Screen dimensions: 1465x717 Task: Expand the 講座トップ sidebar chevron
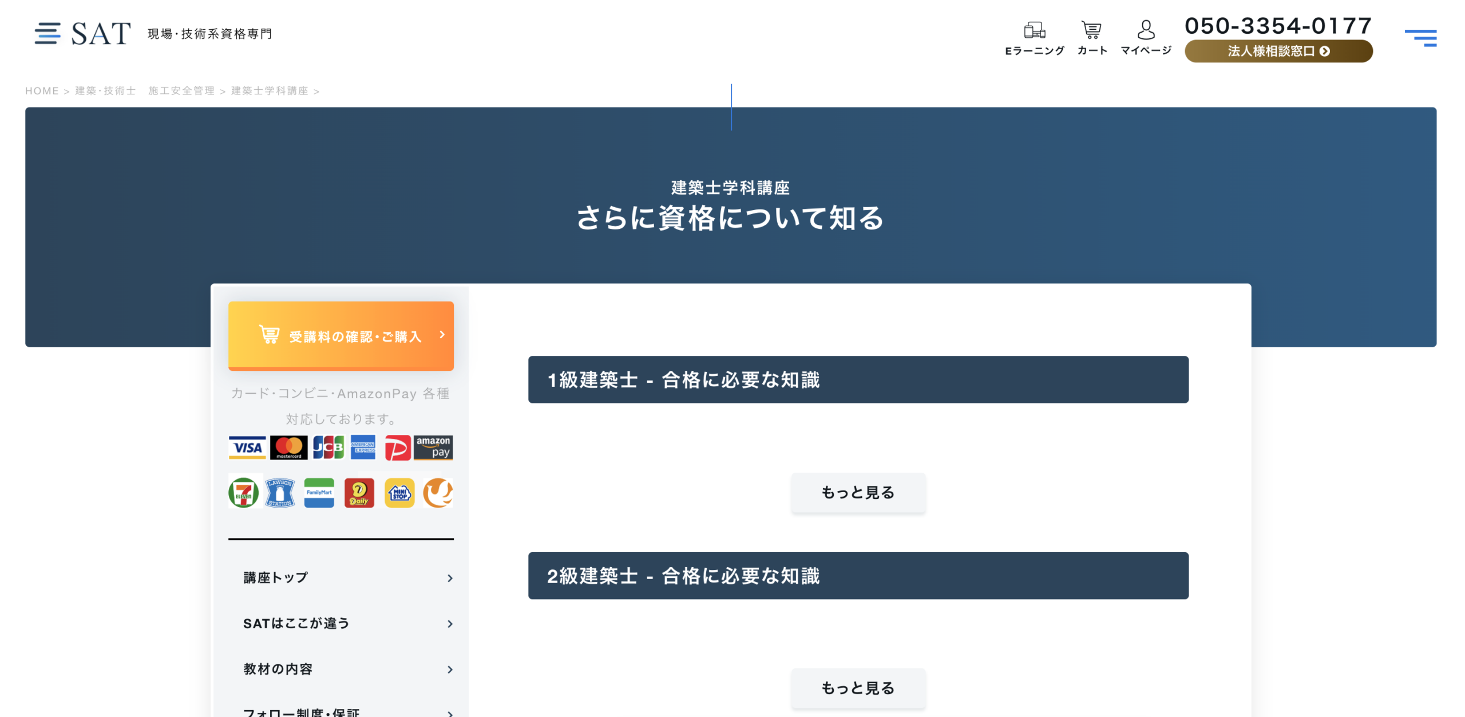tap(450, 578)
